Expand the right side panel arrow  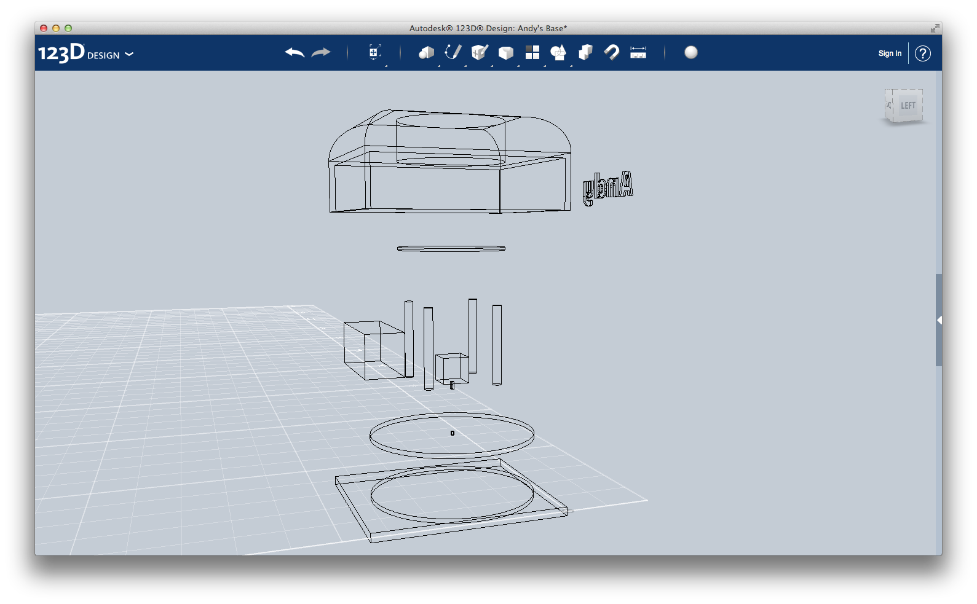(x=939, y=320)
